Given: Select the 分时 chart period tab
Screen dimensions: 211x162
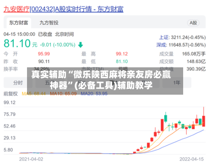Looking at the screenshot, I should 18,83.
